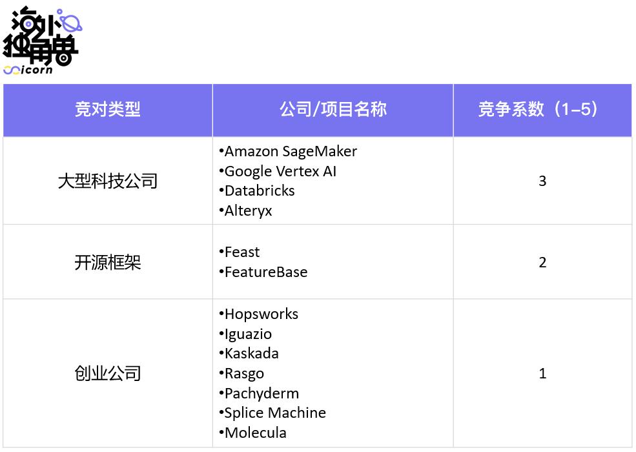Select the 大型科技公司 row label
Image resolution: width=636 pixels, height=452 pixels.
tap(107, 181)
